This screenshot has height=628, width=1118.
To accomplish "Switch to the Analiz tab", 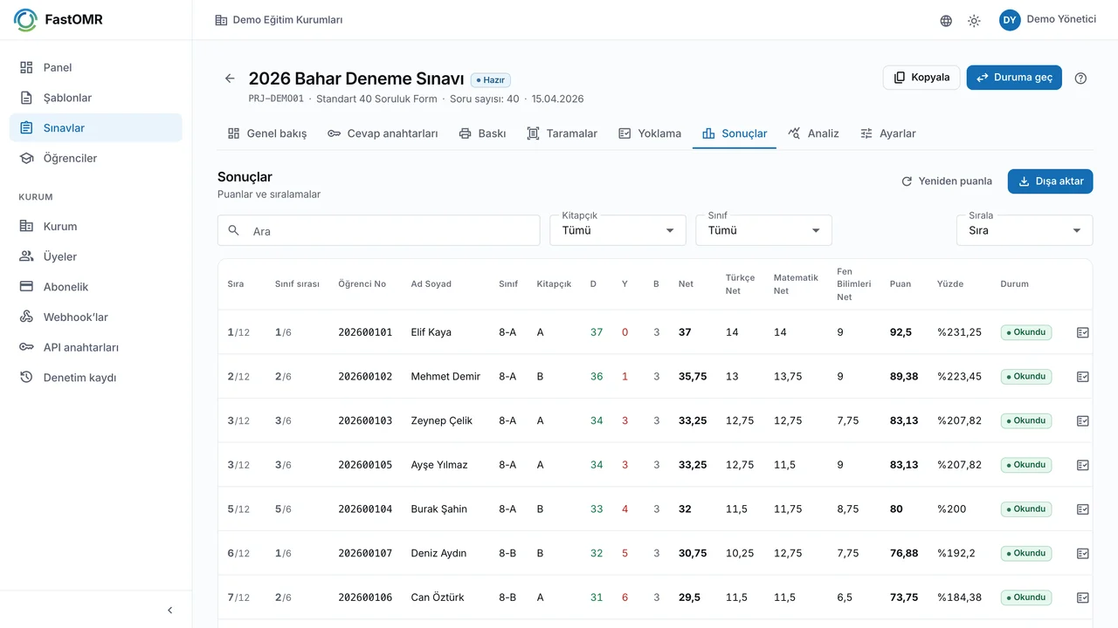I will 813,133.
